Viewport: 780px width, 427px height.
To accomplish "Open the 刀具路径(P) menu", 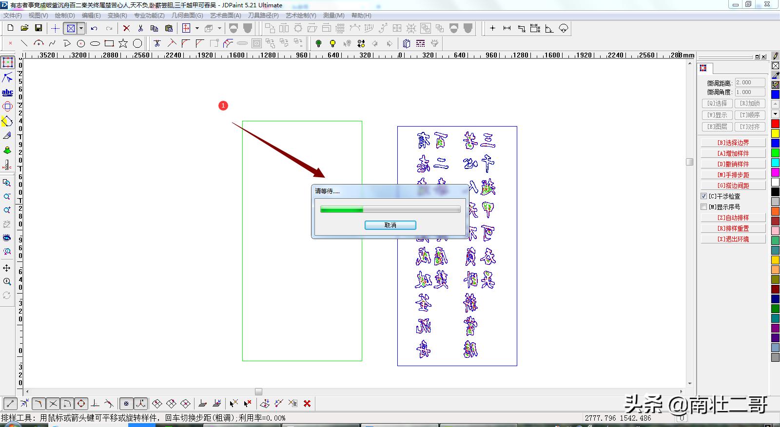I will pos(263,16).
